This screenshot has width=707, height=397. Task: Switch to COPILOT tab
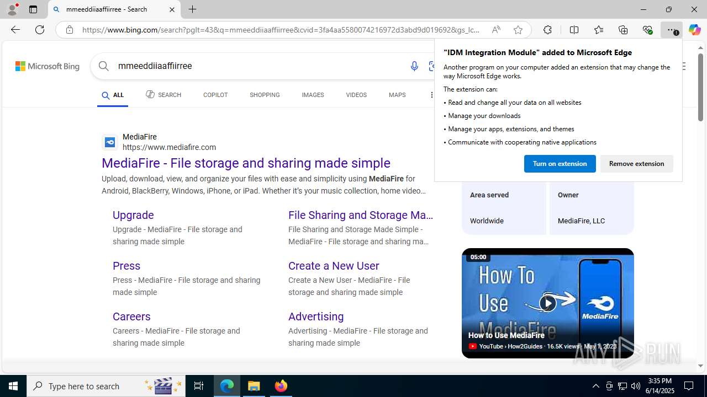click(x=215, y=95)
